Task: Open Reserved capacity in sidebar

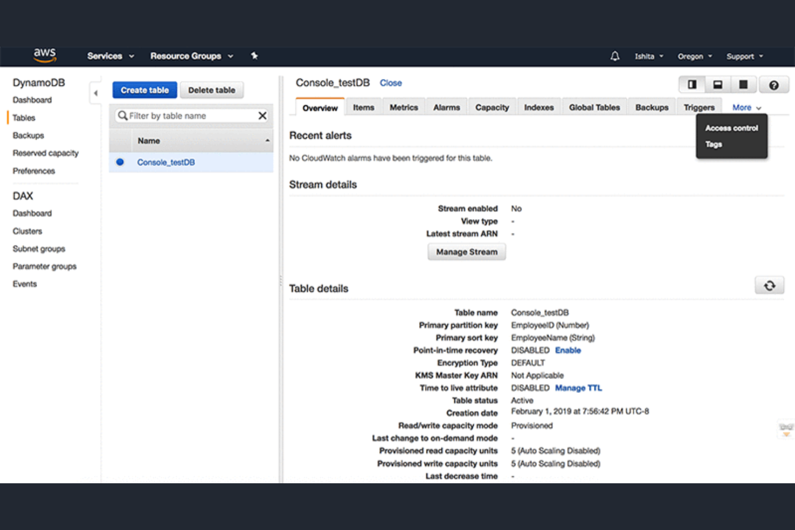Action: tap(46, 153)
